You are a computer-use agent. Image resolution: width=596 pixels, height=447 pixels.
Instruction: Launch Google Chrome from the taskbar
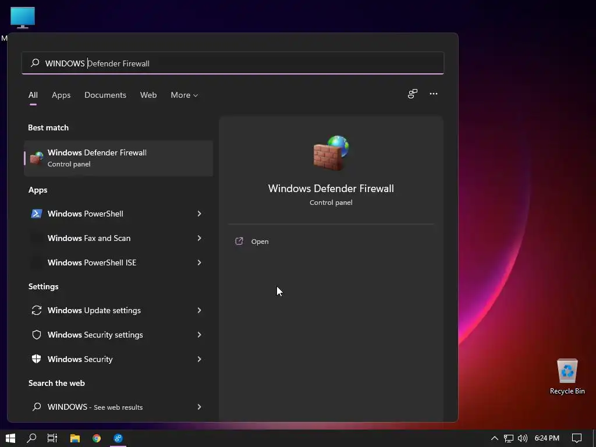click(x=97, y=438)
